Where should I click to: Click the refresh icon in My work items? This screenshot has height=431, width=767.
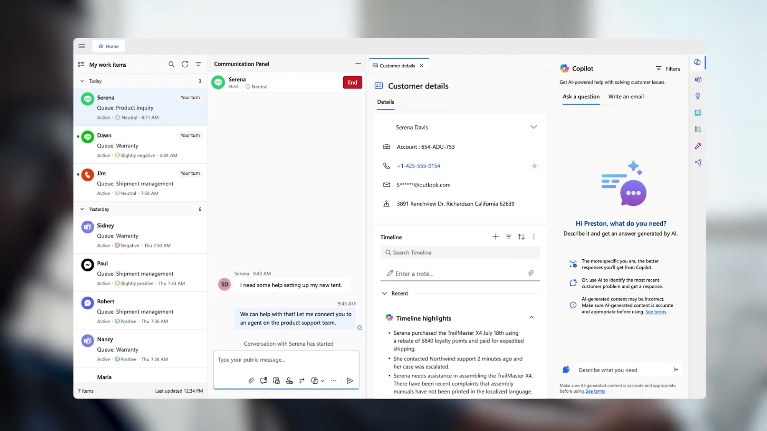(184, 64)
